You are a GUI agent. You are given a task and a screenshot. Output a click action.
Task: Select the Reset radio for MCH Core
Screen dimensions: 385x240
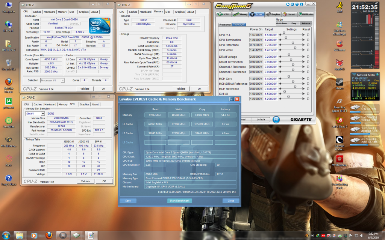308,79
